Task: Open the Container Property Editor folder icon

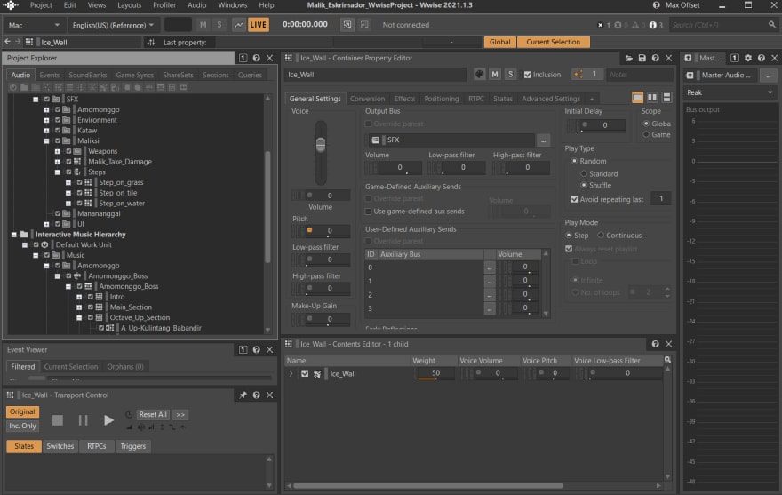Action: click(x=629, y=58)
